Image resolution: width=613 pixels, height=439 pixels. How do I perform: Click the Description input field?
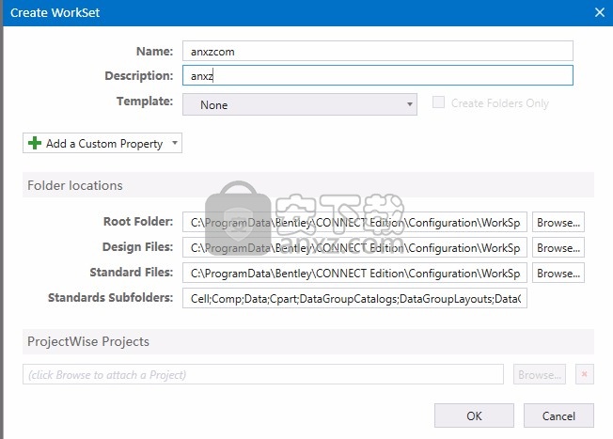[378, 75]
